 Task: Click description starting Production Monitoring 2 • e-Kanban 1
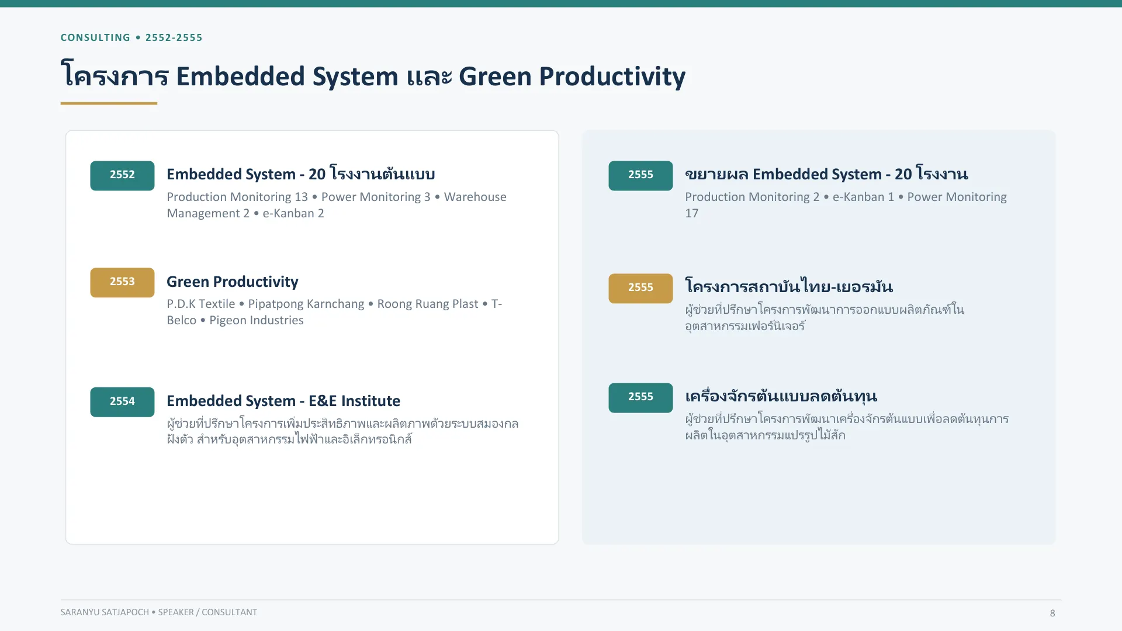tap(846, 205)
